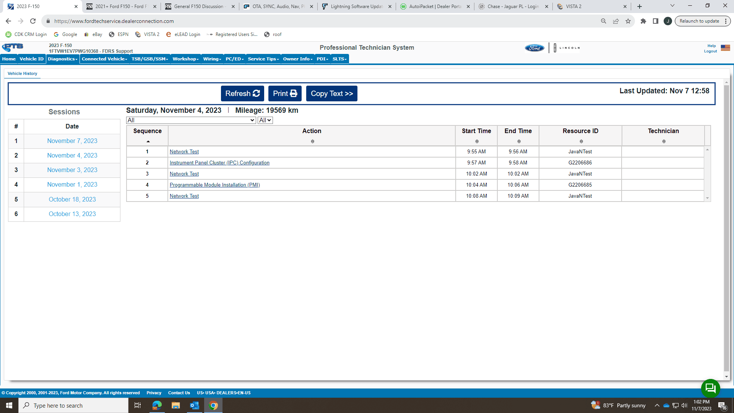
Task: Sort table by Resource ID column
Action: (x=581, y=141)
